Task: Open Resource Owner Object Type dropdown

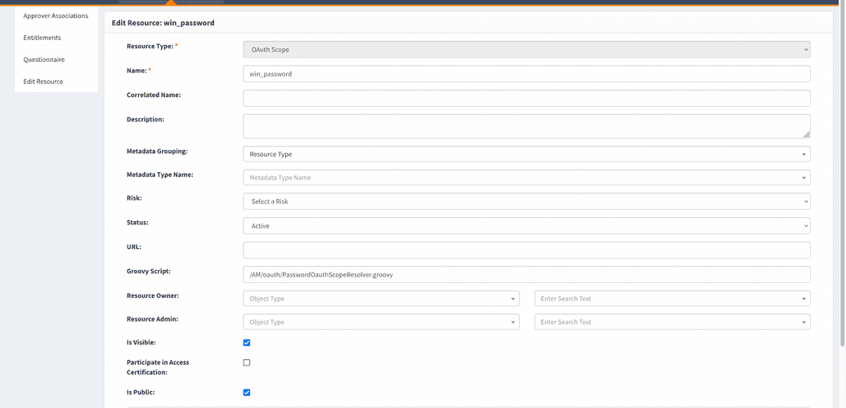Action: pos(381,299)
